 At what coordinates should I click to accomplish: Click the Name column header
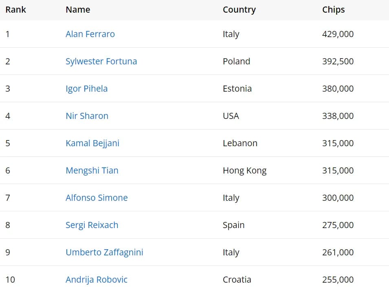pos(78,10)
